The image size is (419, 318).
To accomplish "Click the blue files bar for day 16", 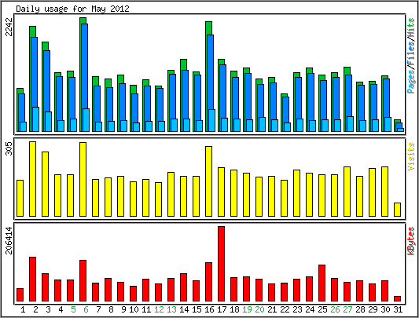I will click(211, 72).
